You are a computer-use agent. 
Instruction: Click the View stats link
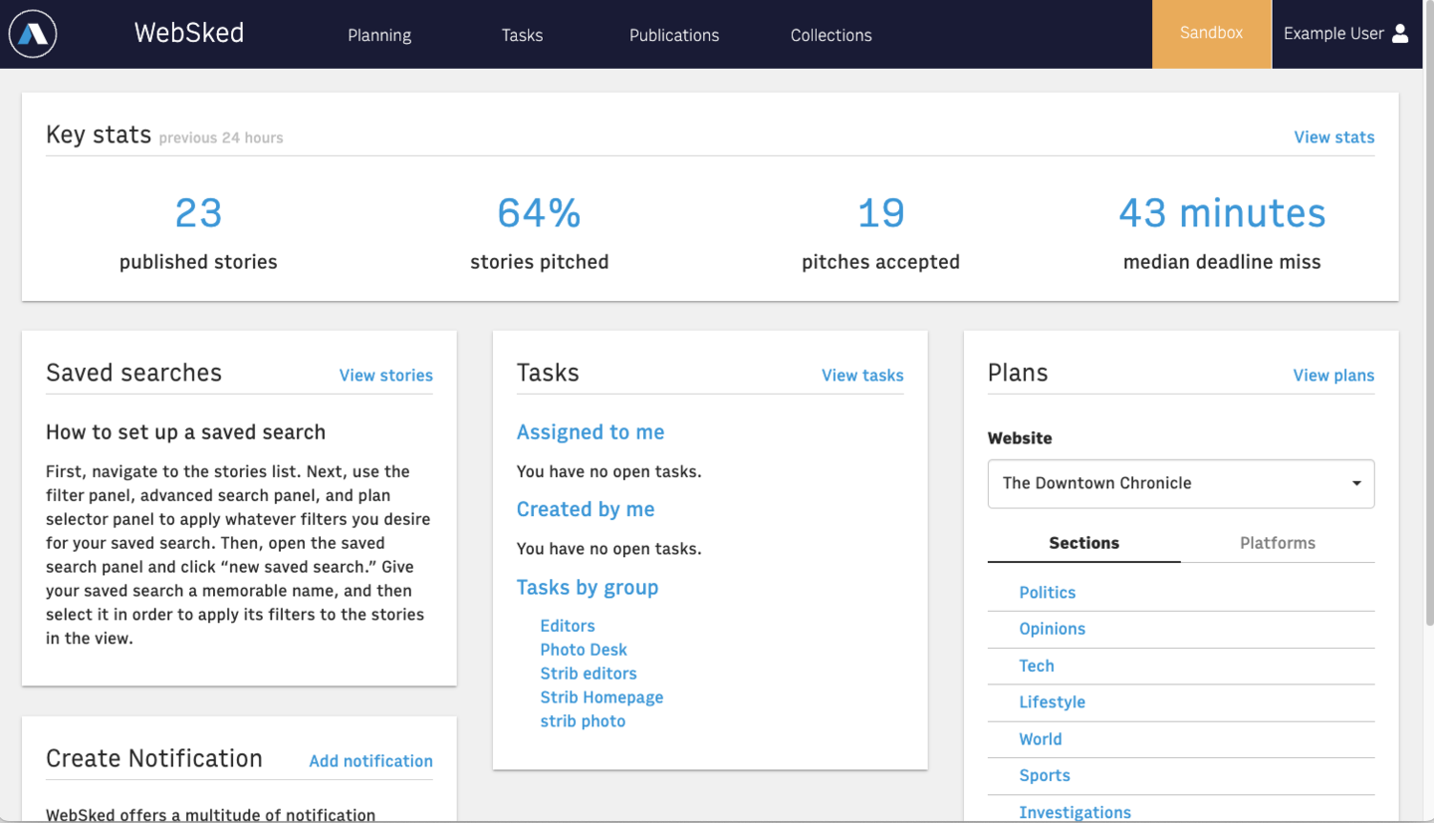1334,137
